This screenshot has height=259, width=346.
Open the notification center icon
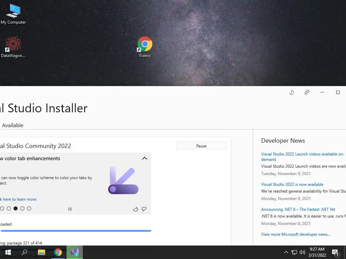(x=336, y=253)
